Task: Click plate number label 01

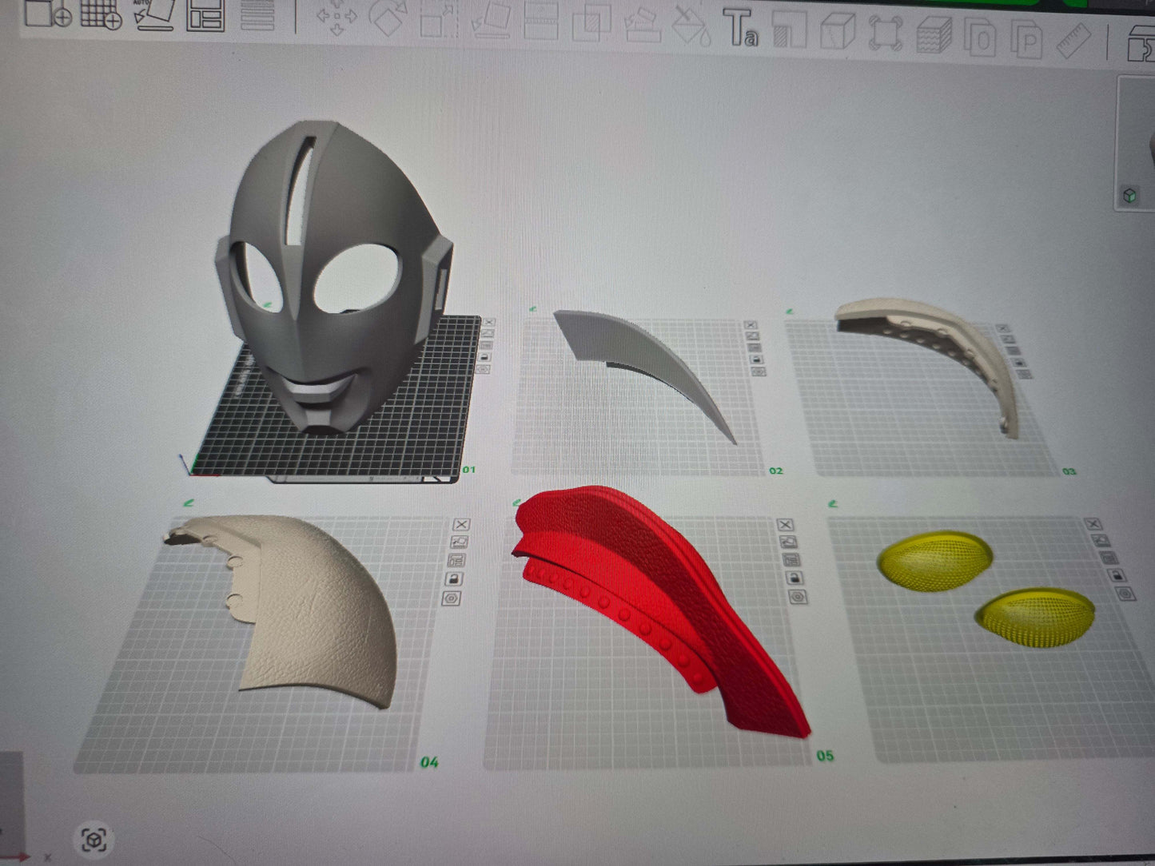Action: point(469,469)
